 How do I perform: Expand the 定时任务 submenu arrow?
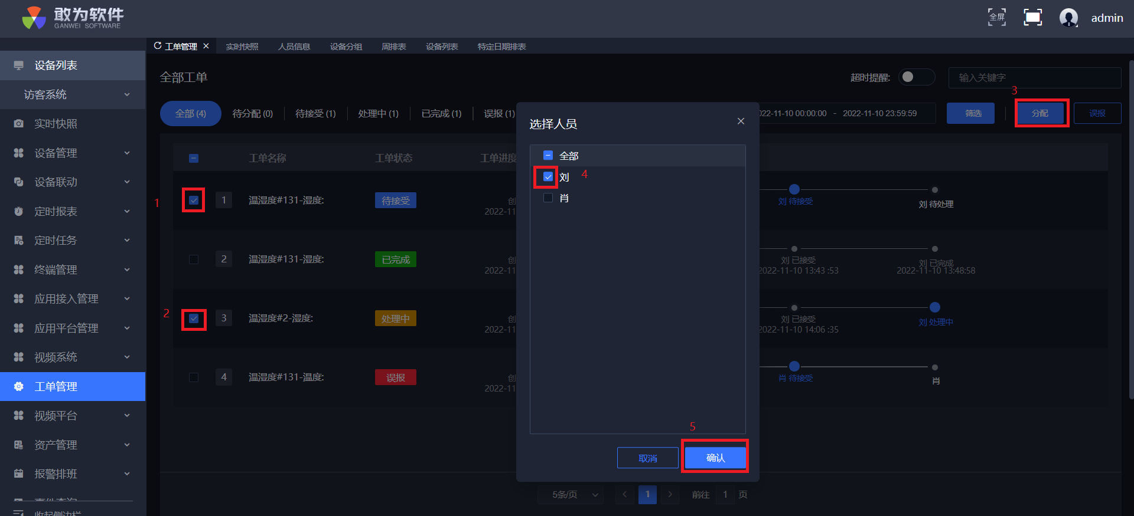click(127, 240)
